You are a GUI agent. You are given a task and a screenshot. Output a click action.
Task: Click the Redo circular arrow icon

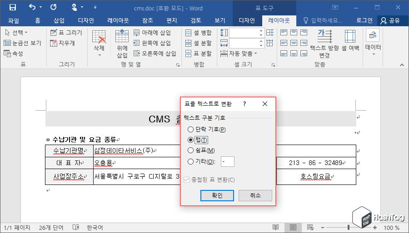(x=54, y=7)
